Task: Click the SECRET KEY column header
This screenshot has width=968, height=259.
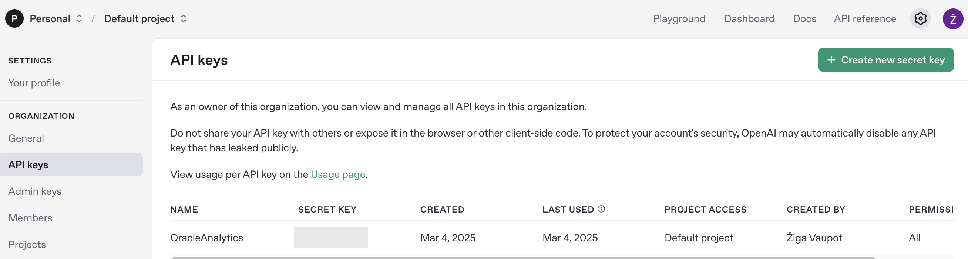Action: pos(327,210)
